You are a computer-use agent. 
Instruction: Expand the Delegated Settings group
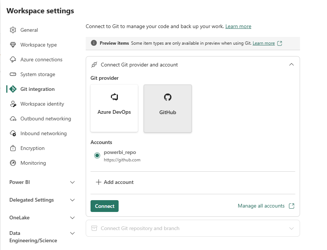pos(72,200)
